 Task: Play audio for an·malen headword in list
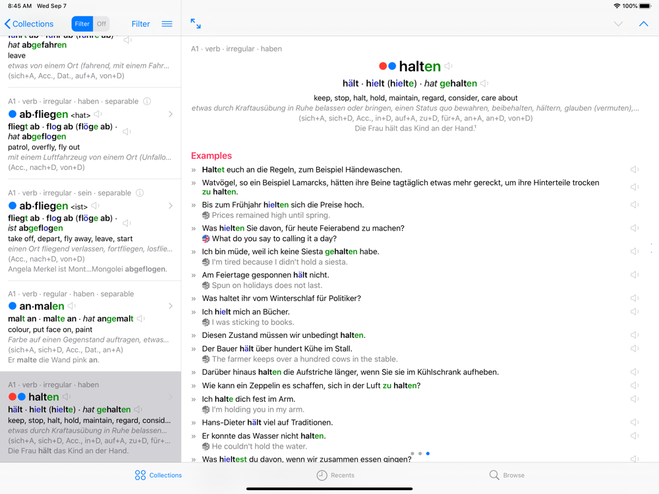[72, 306]
